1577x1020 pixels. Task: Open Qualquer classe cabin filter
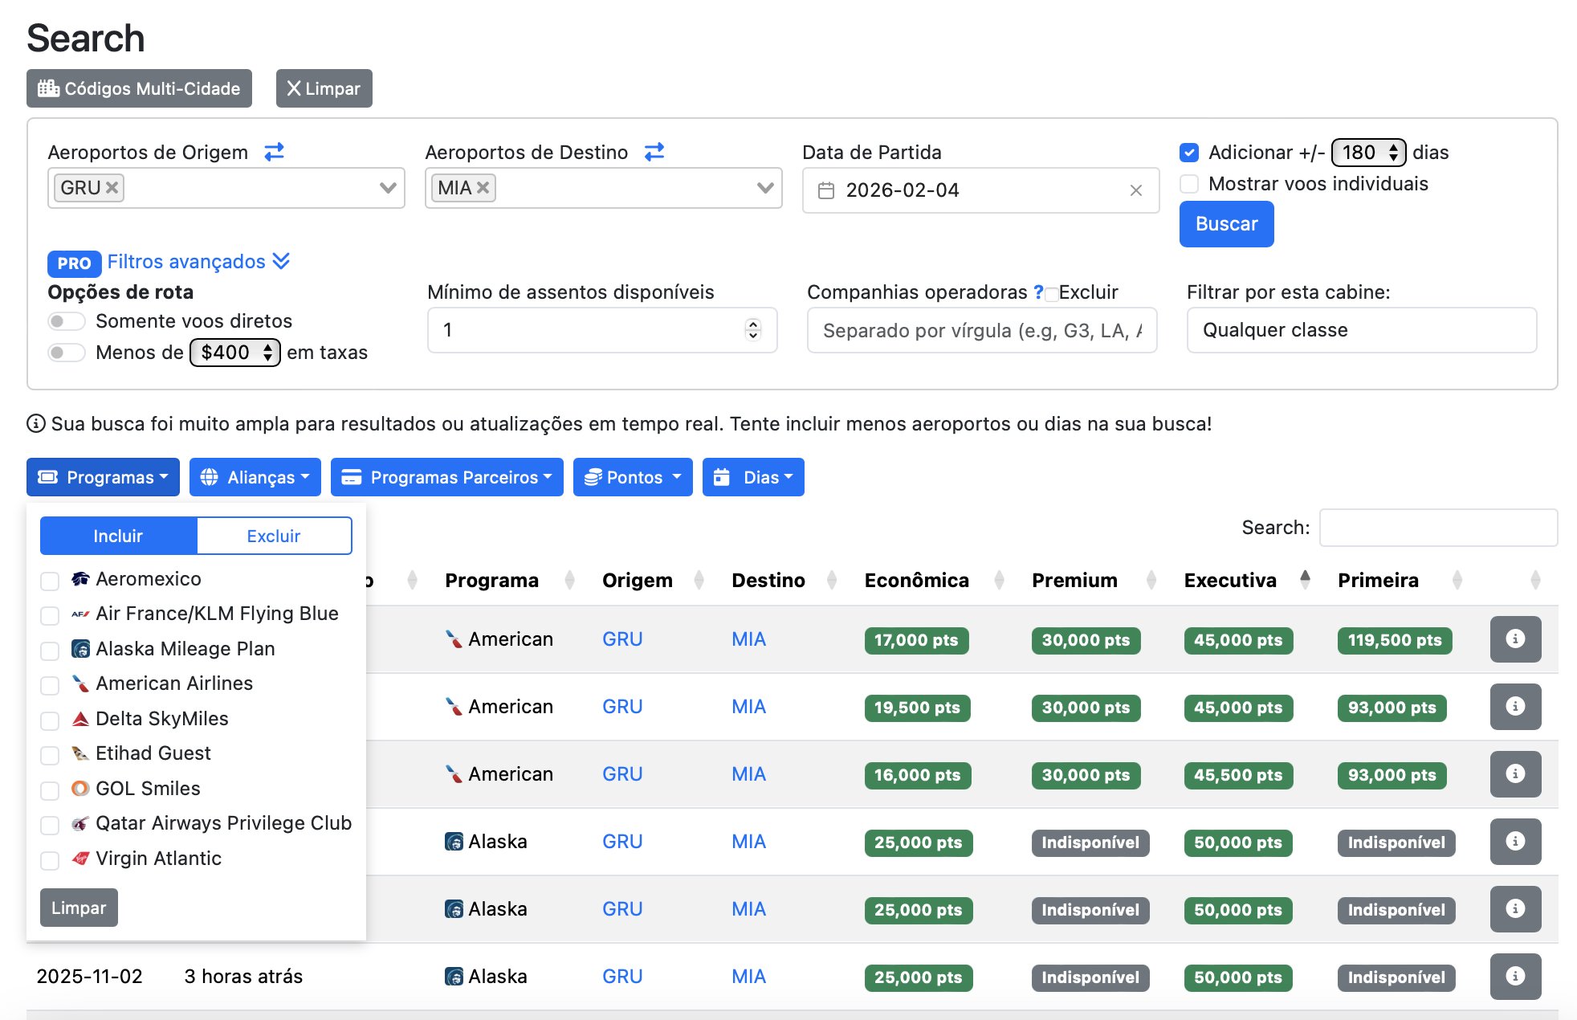[x=1362, y=330]
